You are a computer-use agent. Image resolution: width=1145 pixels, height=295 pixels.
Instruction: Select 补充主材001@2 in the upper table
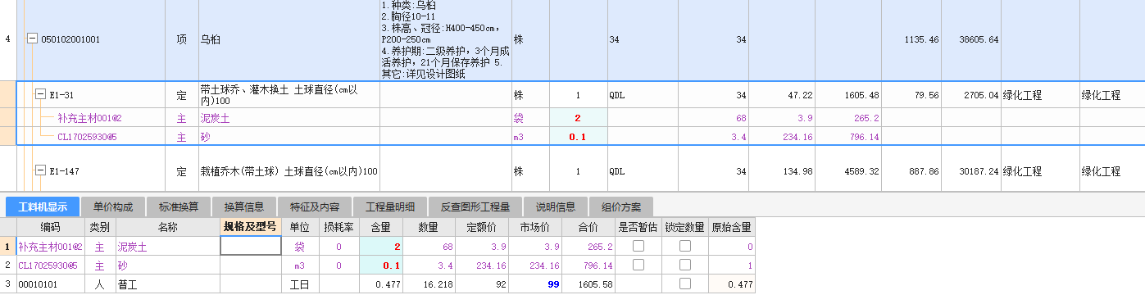tap(89, 118)
